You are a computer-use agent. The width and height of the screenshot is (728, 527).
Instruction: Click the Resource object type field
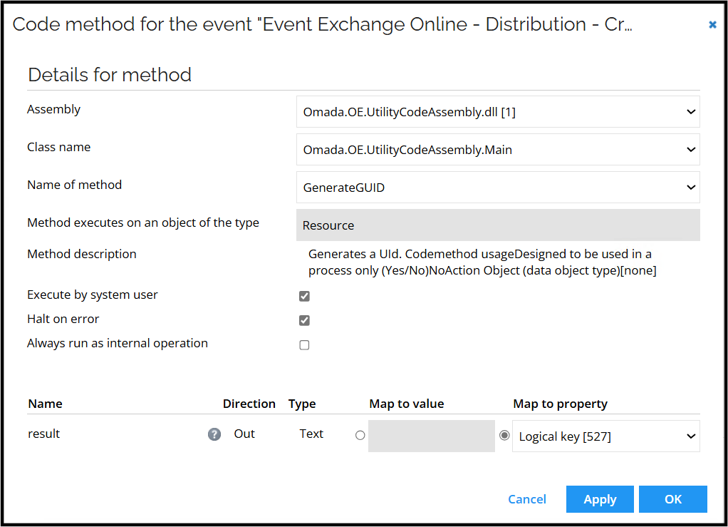[x=427, y=225]
